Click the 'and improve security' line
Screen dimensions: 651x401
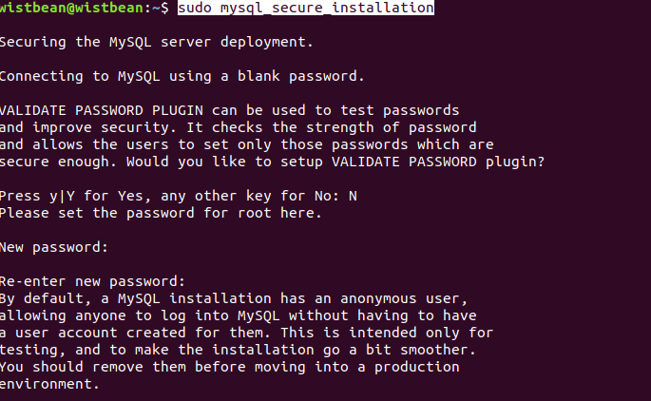[x=239, y=127]
